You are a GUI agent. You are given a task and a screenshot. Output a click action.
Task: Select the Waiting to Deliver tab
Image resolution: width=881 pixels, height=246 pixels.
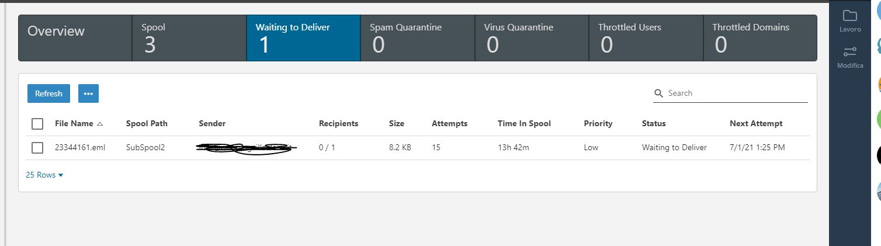coord(303,38)
